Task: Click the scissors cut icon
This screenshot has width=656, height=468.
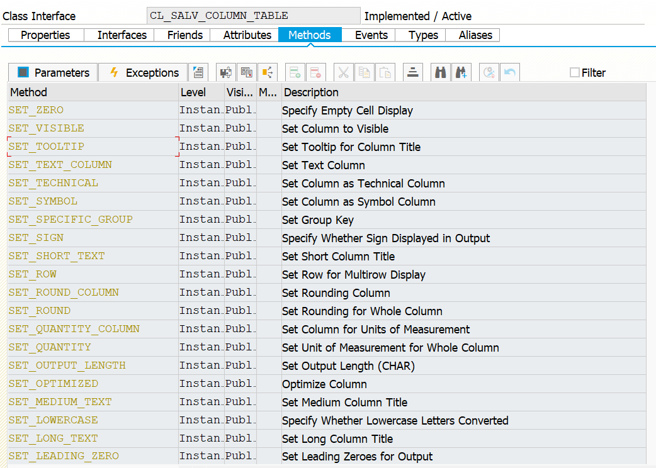Action: [x=344, y=72]
